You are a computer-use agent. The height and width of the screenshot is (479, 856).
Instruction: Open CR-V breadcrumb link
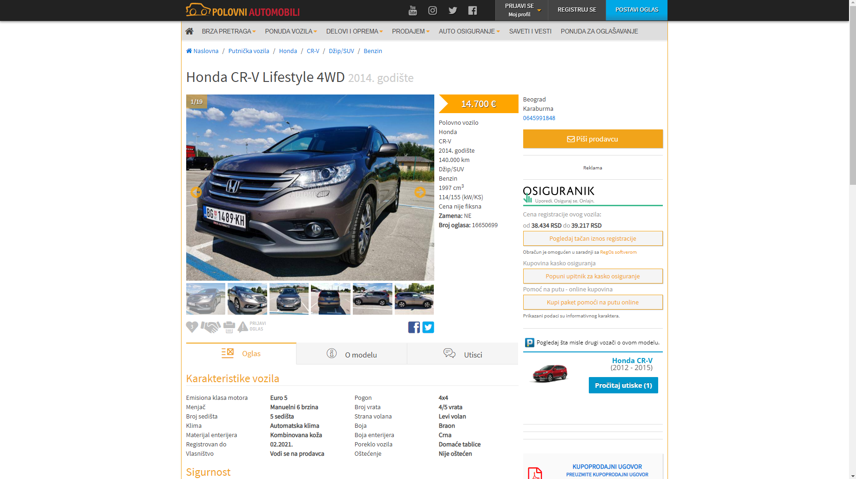coord(313,51)
